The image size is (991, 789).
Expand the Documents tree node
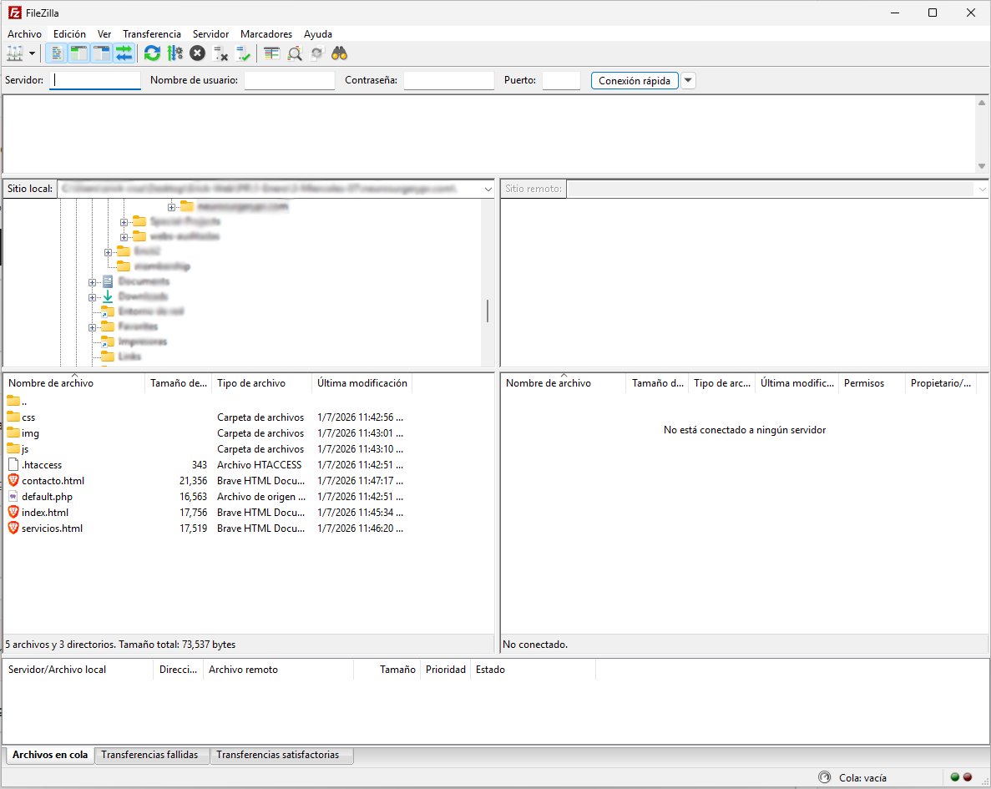pos(92,281)
